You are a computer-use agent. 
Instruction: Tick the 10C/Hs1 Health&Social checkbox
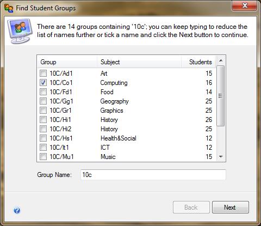(43, 138)
